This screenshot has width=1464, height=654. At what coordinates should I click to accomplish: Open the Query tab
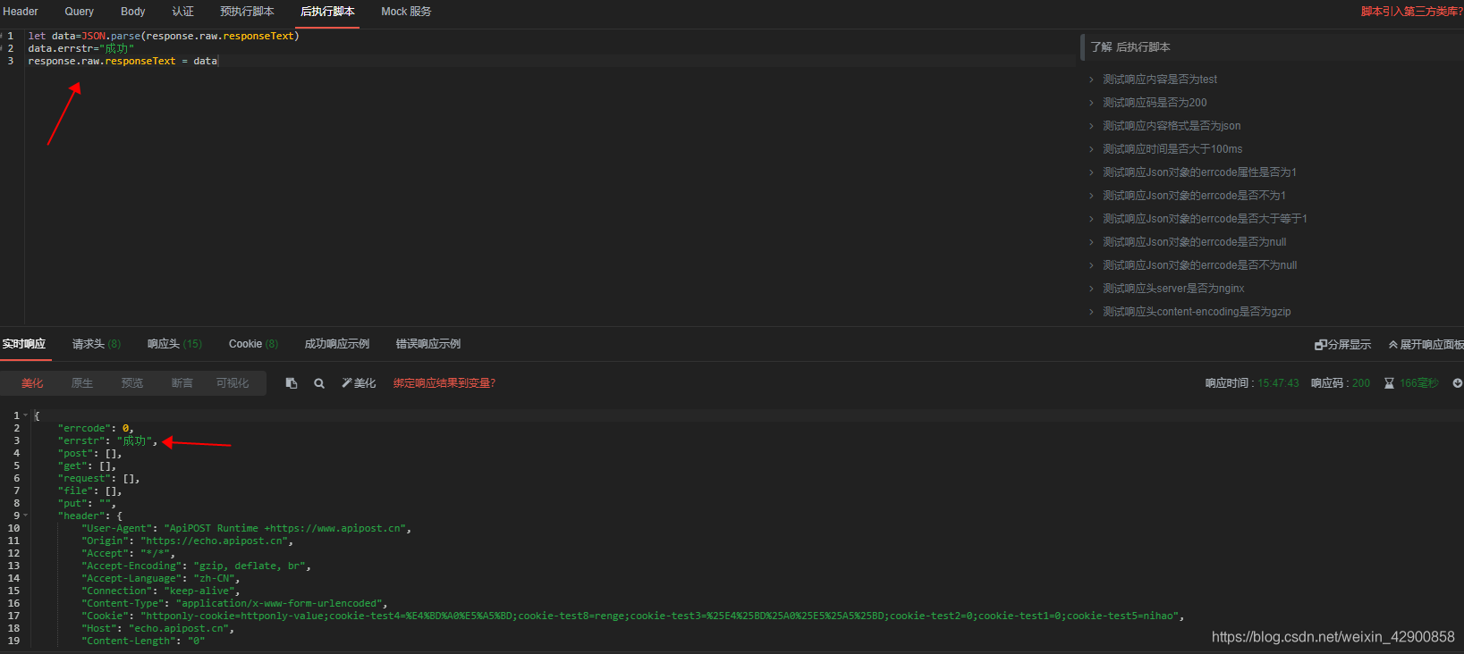click(79, 12)
